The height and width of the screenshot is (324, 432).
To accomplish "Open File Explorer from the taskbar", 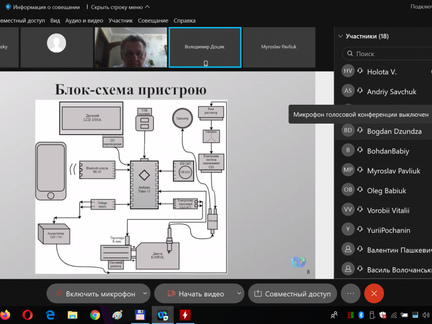I will tap(72, 314).
